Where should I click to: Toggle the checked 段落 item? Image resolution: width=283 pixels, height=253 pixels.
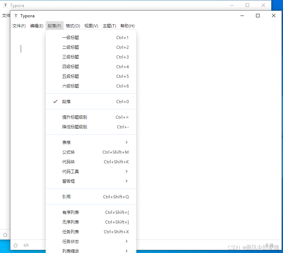coord(91,102)
